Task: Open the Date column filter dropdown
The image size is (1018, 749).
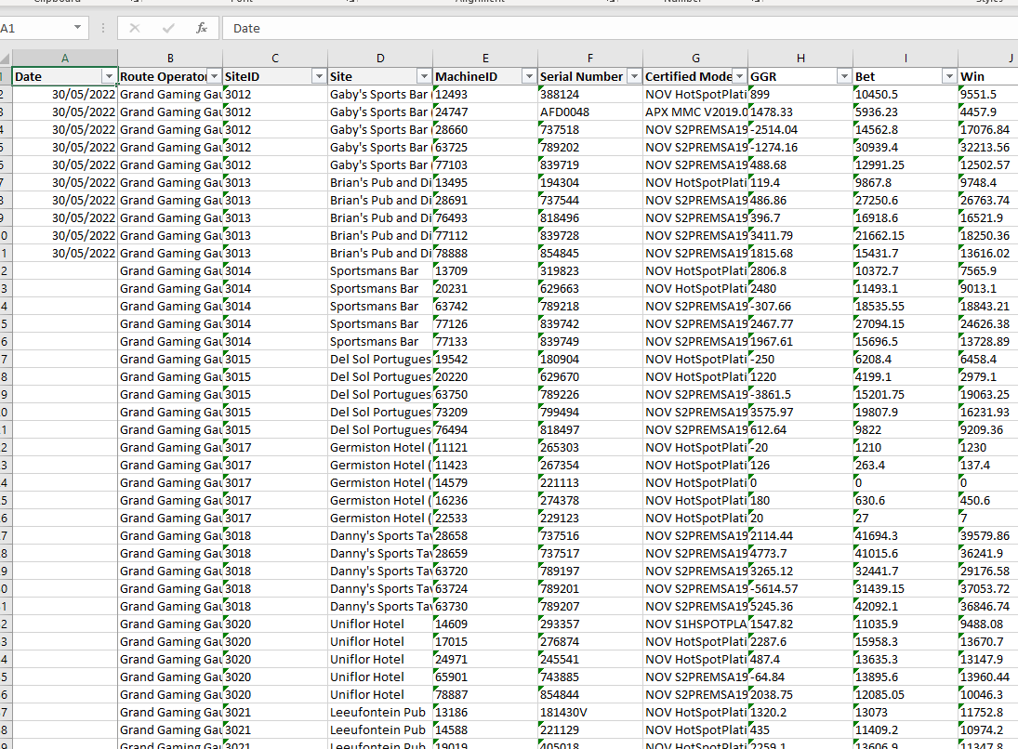Action: (x=109, y=76)
